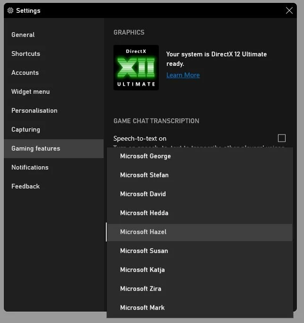
Task: Choose Microsoft Susan voice
Action: [200, 251]
